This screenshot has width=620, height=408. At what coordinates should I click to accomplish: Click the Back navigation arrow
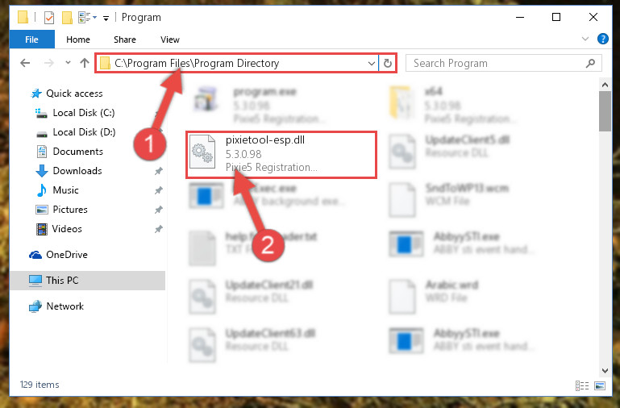point(25,63)
